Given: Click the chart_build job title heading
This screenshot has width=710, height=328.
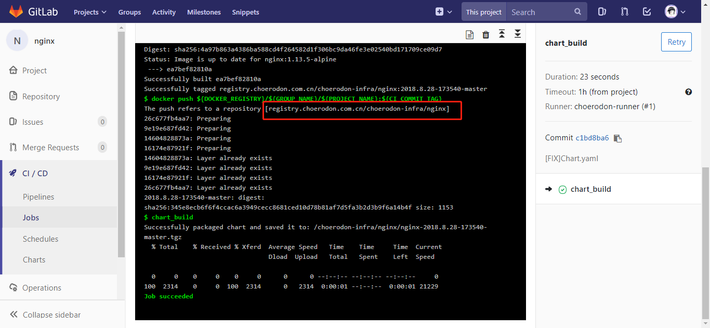Looking at the screenshot, I should (566, 43).
